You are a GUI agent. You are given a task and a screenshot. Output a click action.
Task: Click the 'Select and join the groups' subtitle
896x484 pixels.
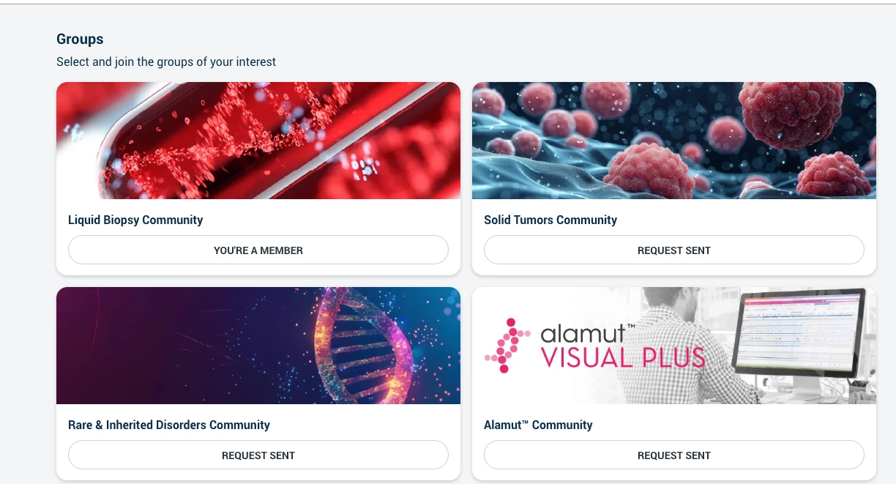click(166, 62)
